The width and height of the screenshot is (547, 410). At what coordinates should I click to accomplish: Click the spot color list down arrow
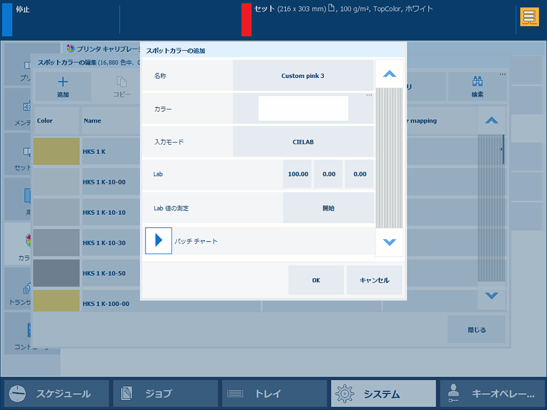[x=491, y=296]
